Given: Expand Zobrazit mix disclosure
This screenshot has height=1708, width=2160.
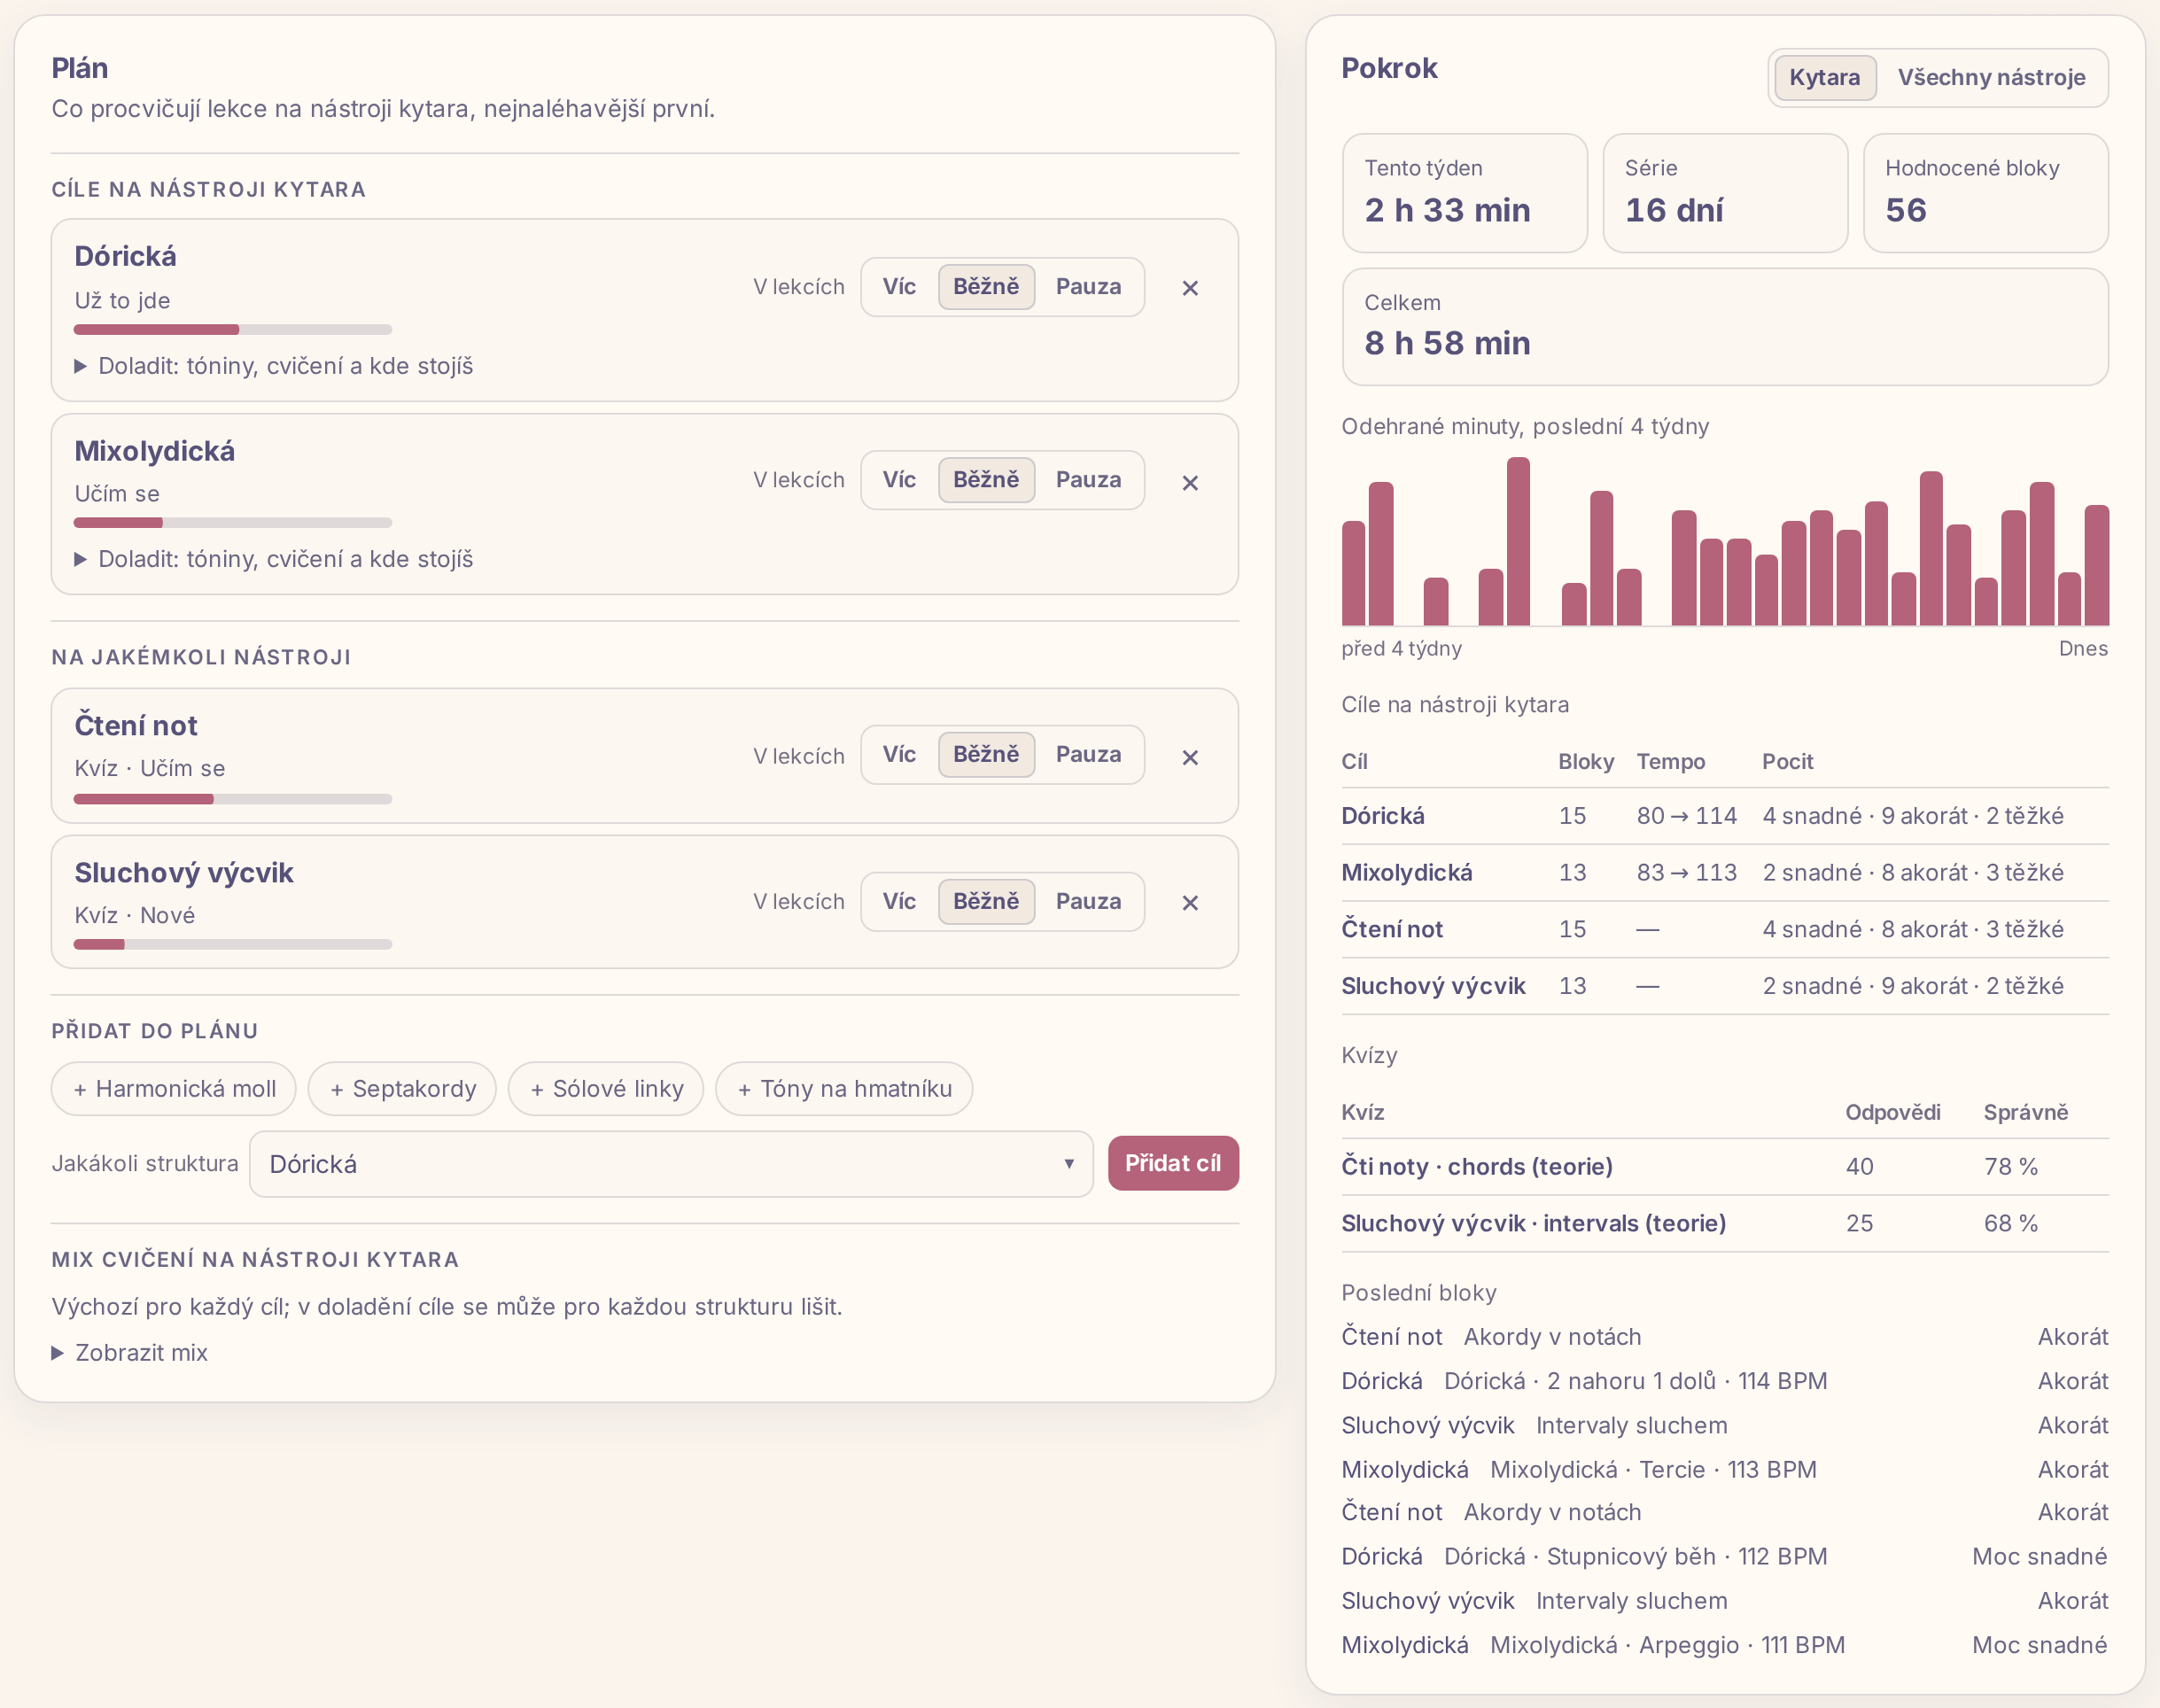Looking at the screenshot, I should [130, 1353].
